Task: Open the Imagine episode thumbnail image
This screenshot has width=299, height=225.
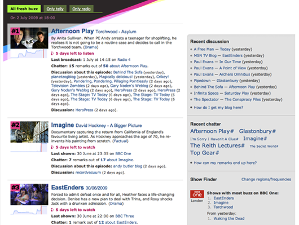Action: (29, 132)
